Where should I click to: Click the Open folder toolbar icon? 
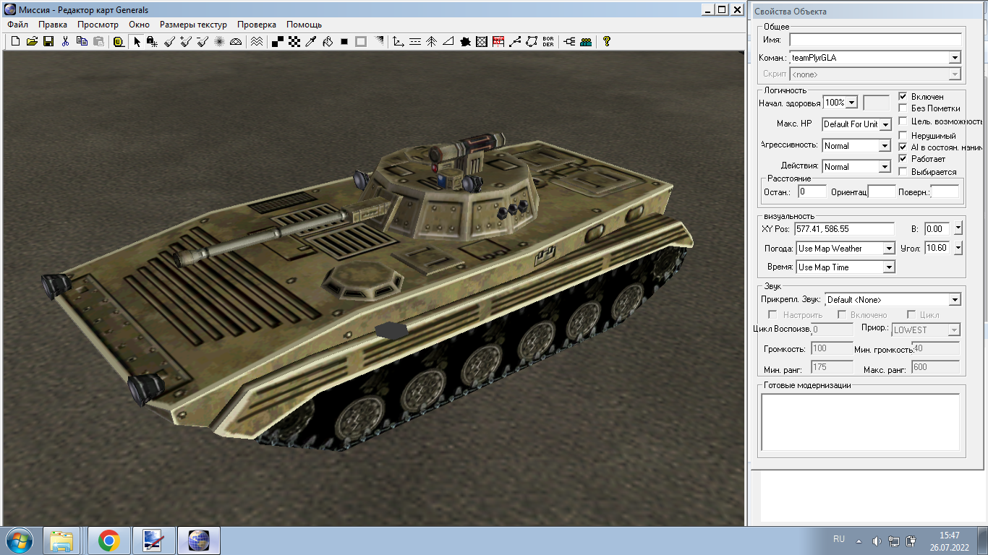click(32, 41)
